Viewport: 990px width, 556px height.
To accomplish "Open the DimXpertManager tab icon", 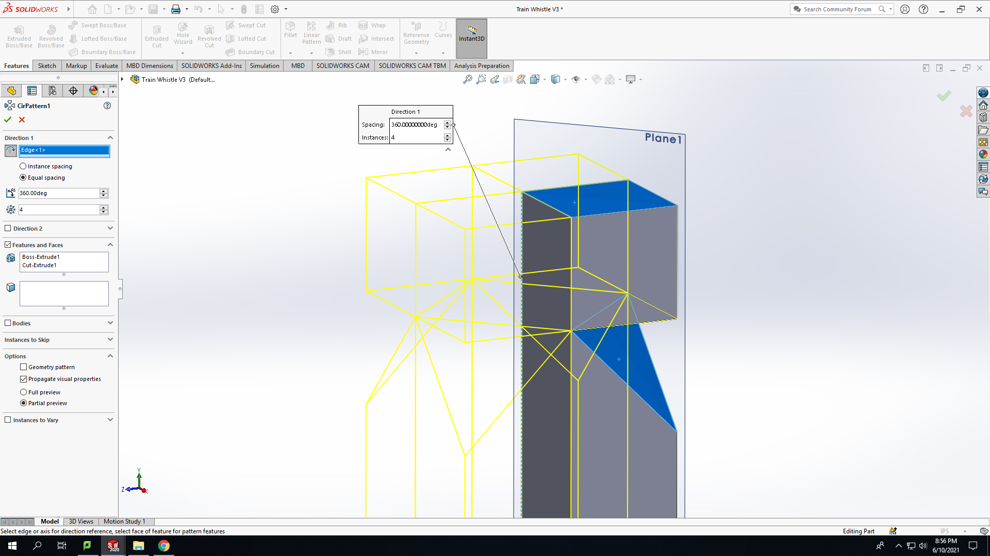I will click(x=73, y=91).
